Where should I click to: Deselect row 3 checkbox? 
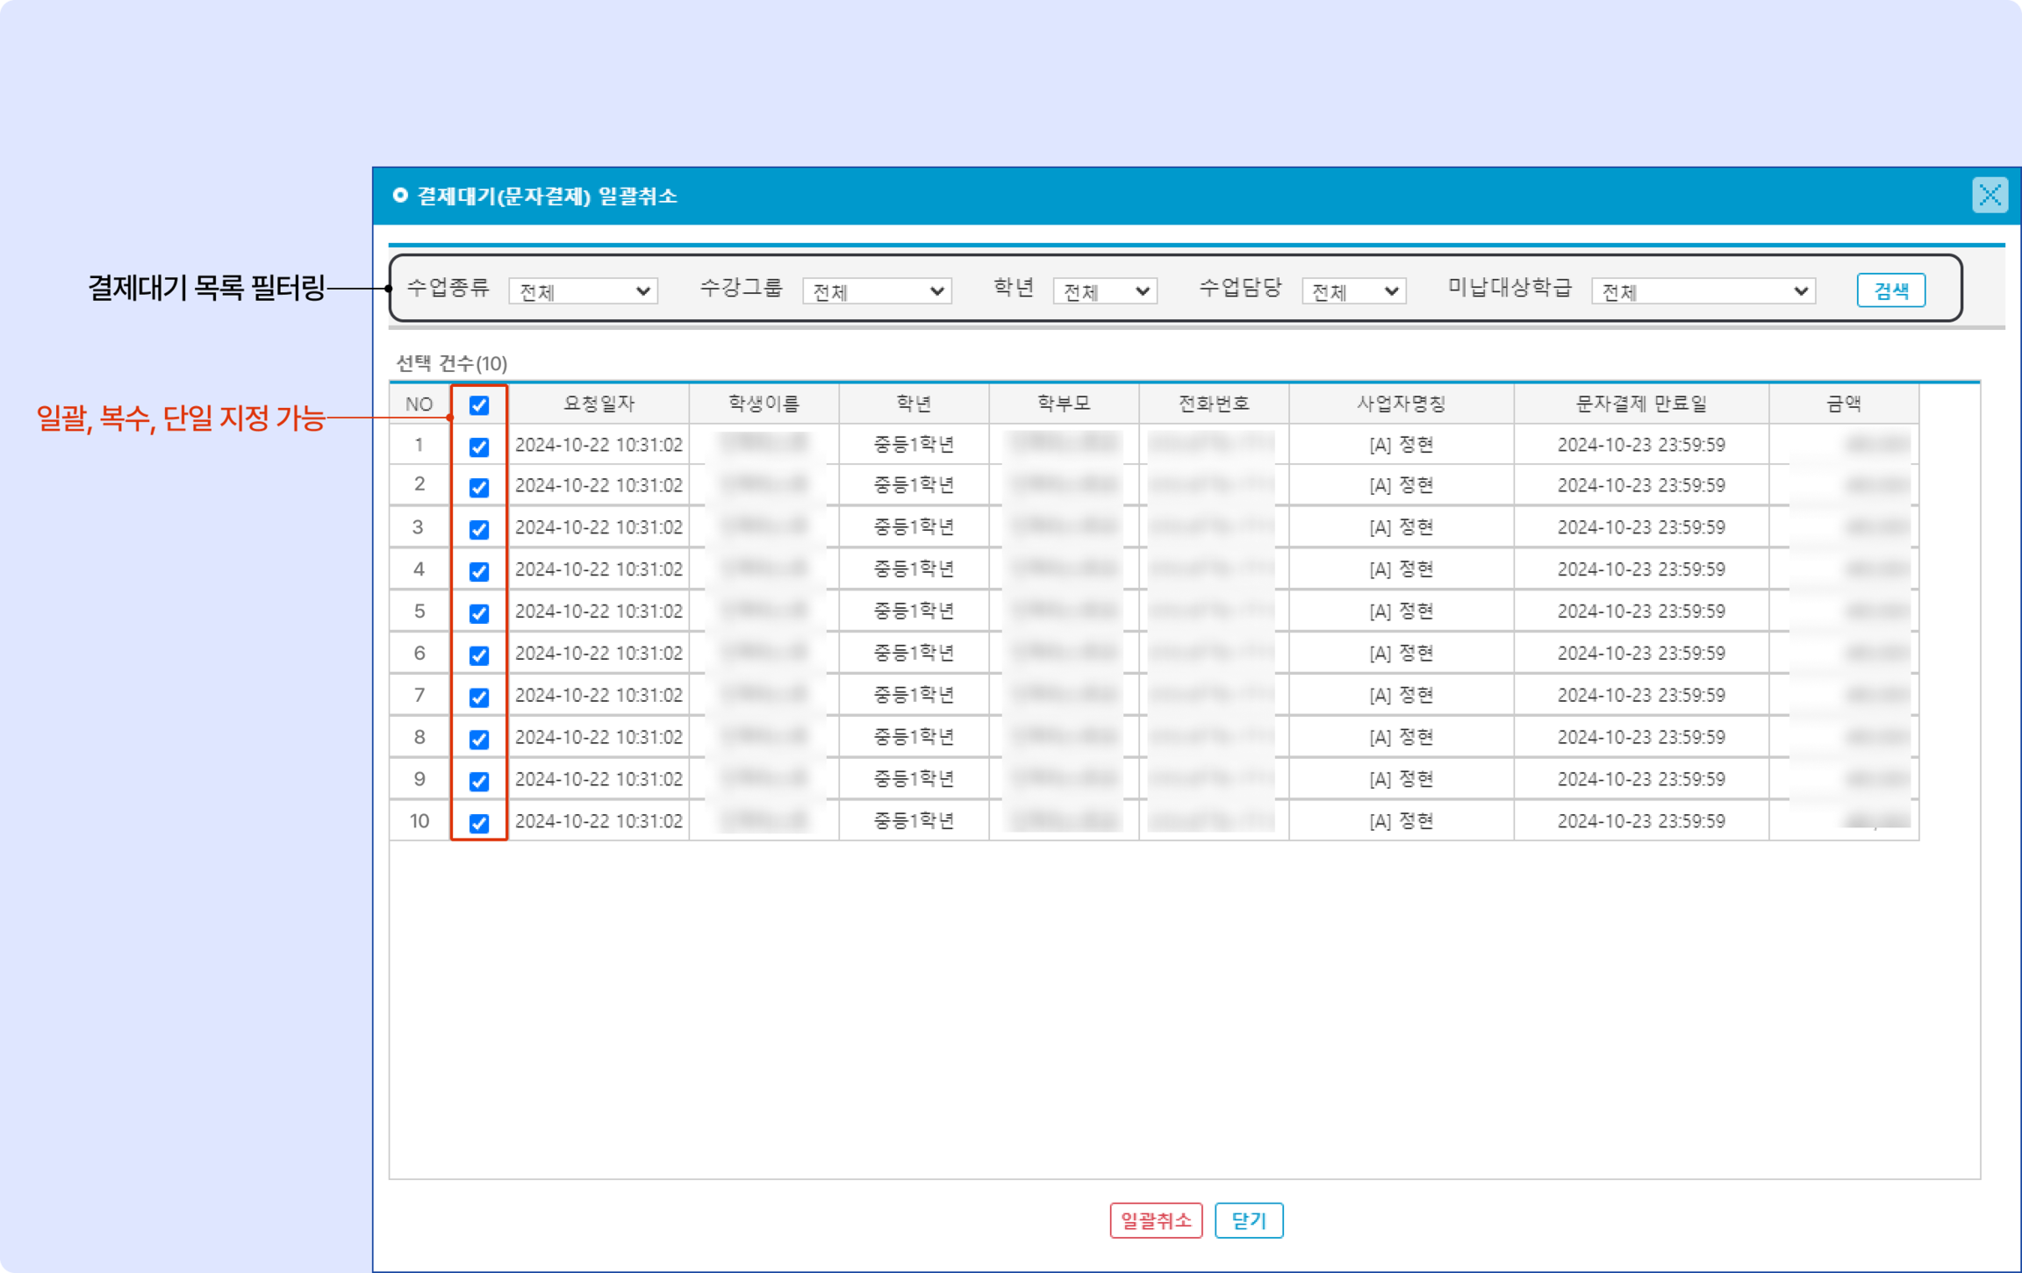(x=479, y=529)
